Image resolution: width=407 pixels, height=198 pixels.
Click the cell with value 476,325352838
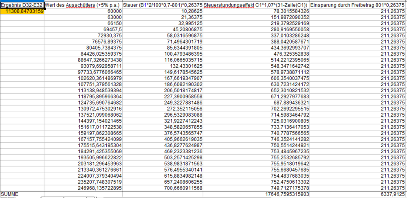point(256,54)
